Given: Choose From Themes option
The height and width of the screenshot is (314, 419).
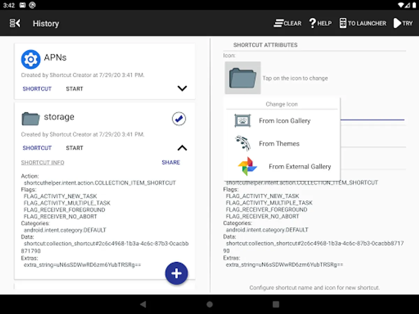Looking at the screenshot, I should click(281, 144).
